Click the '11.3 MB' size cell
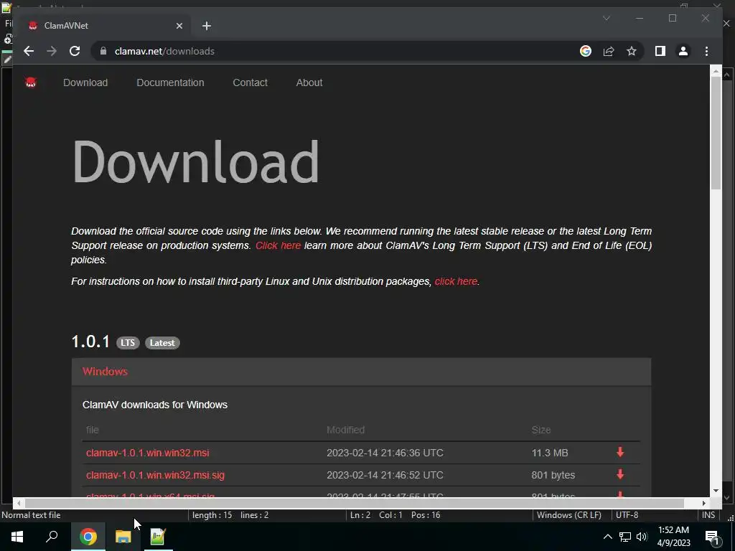 pos(549,453)
